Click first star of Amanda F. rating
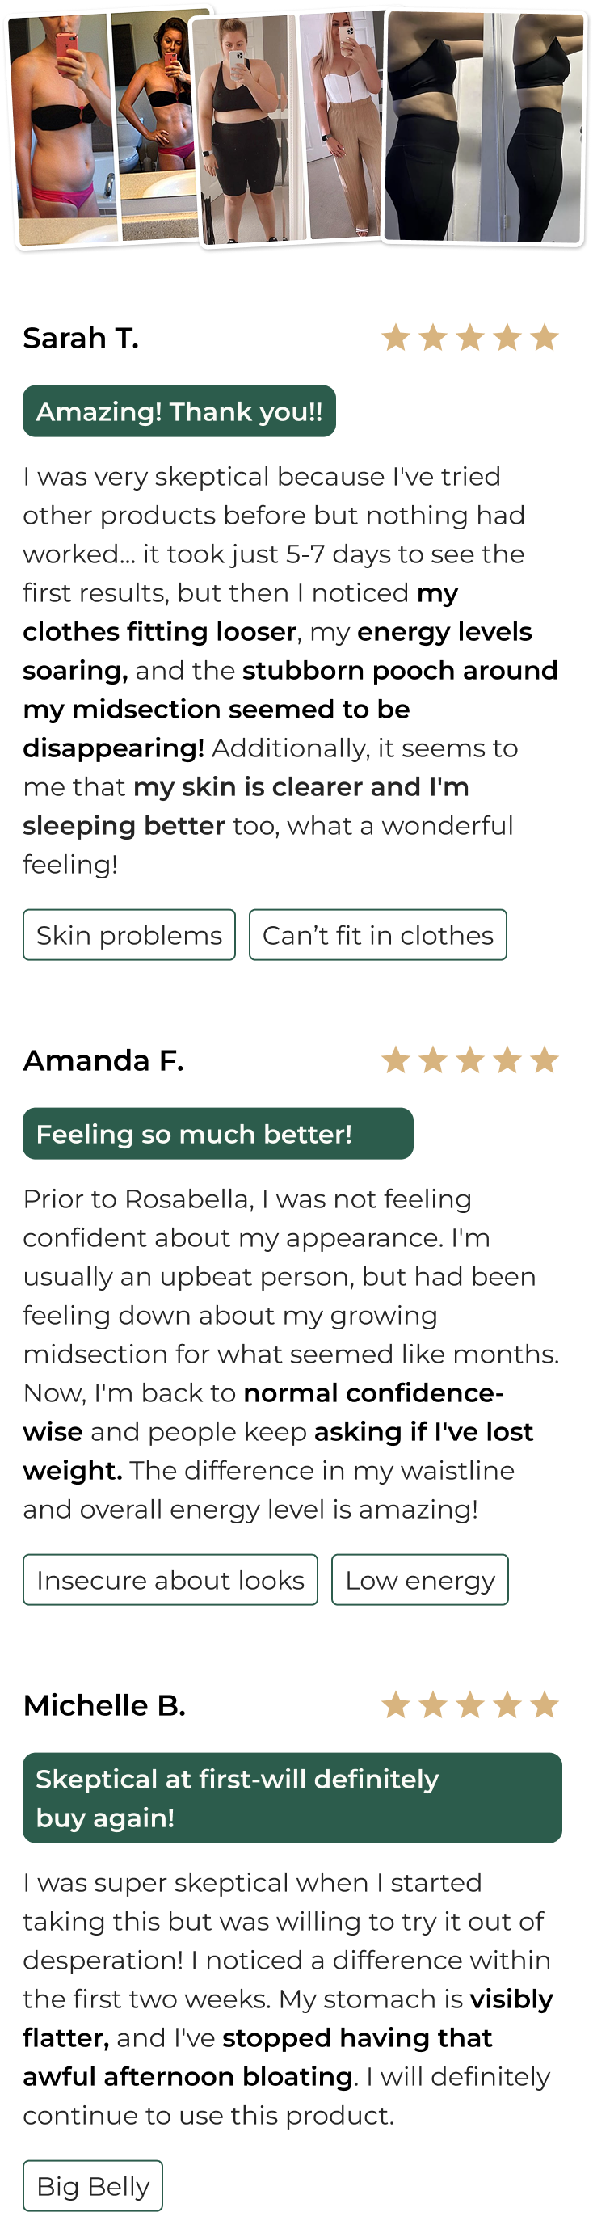593x2237 pixels. point(396,1060)
